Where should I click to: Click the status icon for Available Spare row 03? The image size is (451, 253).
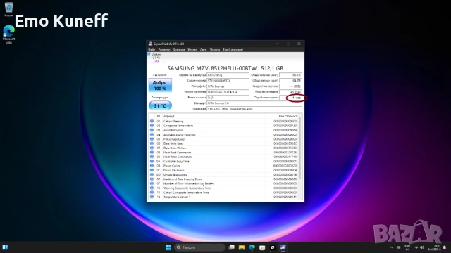152,130
